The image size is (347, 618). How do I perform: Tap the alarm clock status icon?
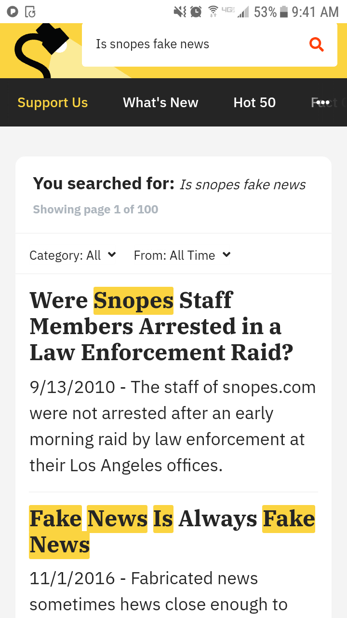[x=196, y=12]
